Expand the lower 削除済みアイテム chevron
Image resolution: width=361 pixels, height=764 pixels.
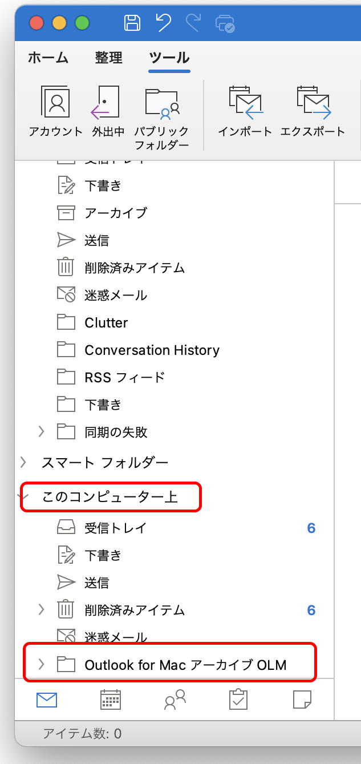click(x=41, y=610)
